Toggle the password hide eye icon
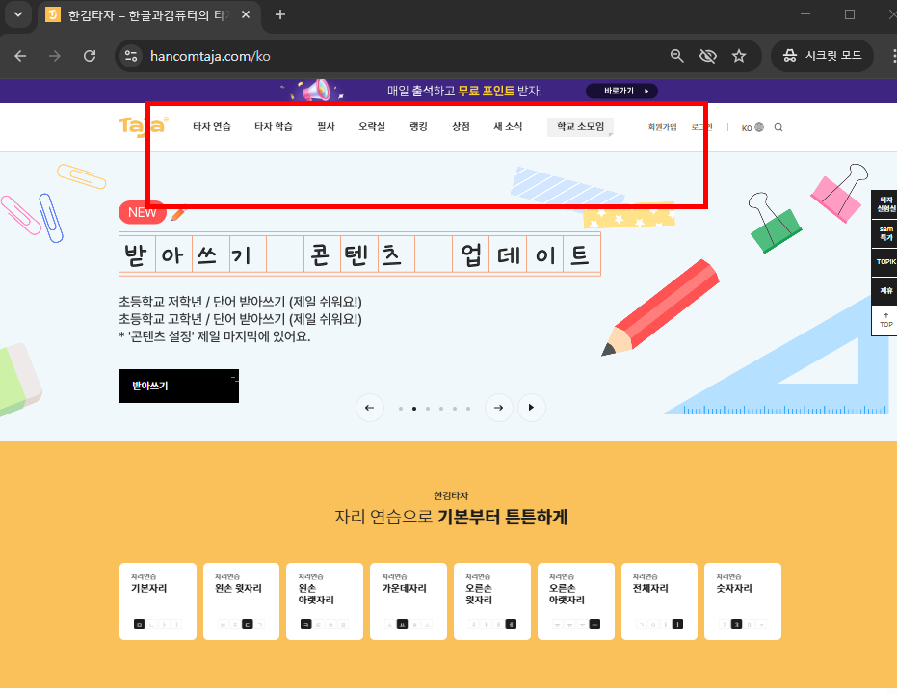Viewport: 897px width, 694px height. (x=708, y=56)
